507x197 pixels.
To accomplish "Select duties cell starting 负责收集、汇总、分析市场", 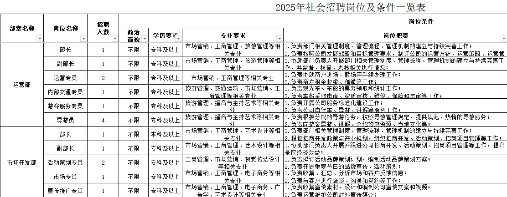I will tap(395, 177).
